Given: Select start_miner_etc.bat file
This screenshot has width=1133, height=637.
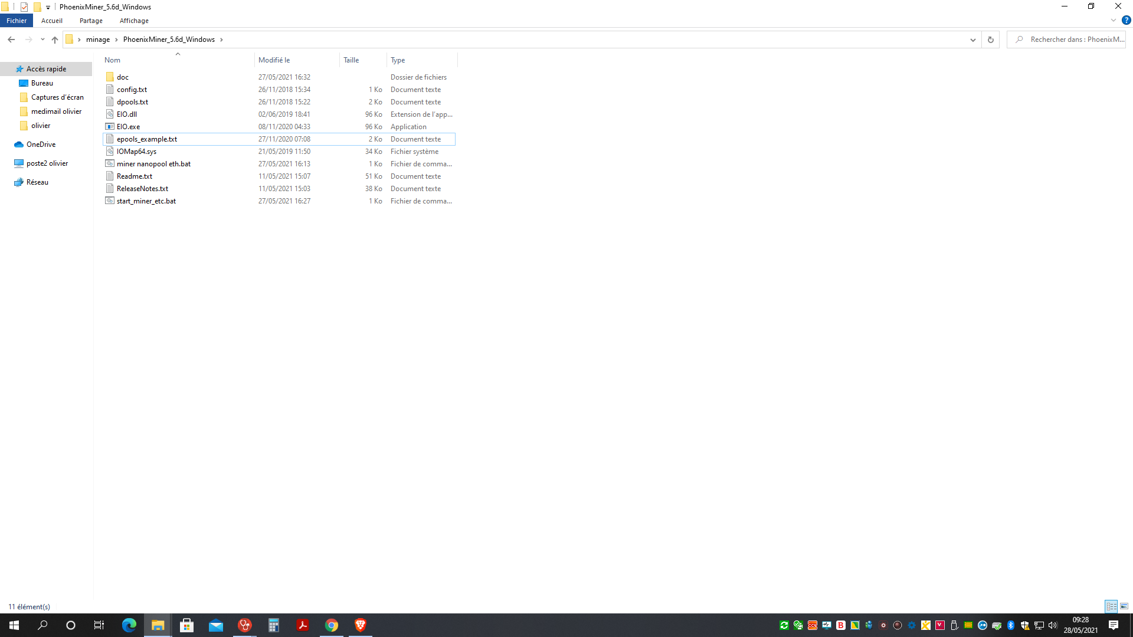Looking at the screenshot, I should coord(146,201).
